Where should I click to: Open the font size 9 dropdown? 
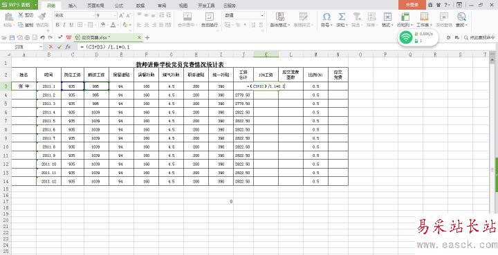[116, 15]
